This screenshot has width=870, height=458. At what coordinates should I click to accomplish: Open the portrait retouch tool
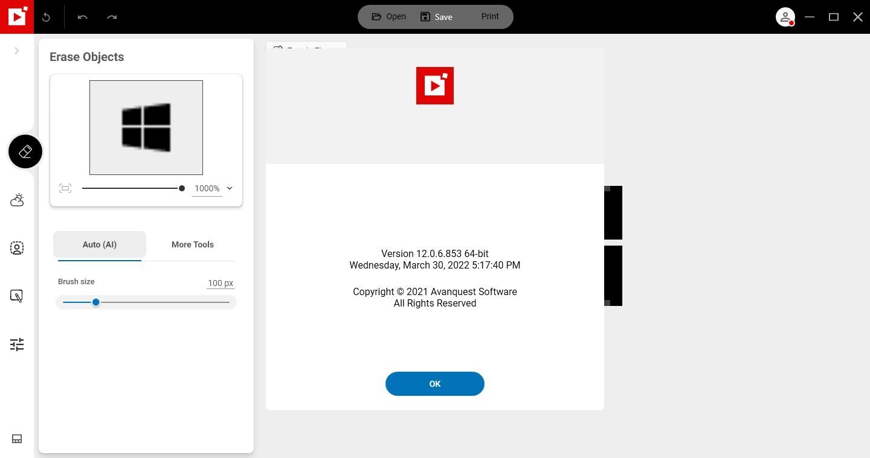(x=17, y=248)
